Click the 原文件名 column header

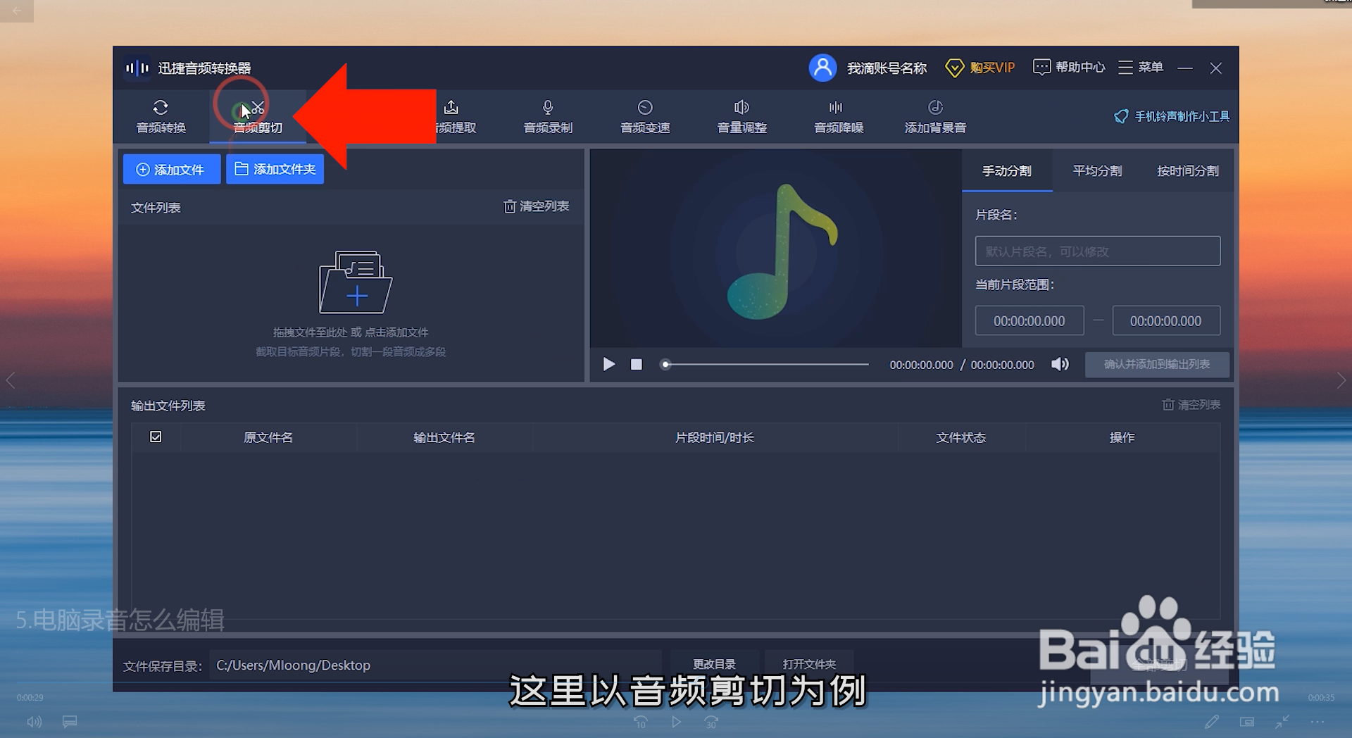pos(268,437)
